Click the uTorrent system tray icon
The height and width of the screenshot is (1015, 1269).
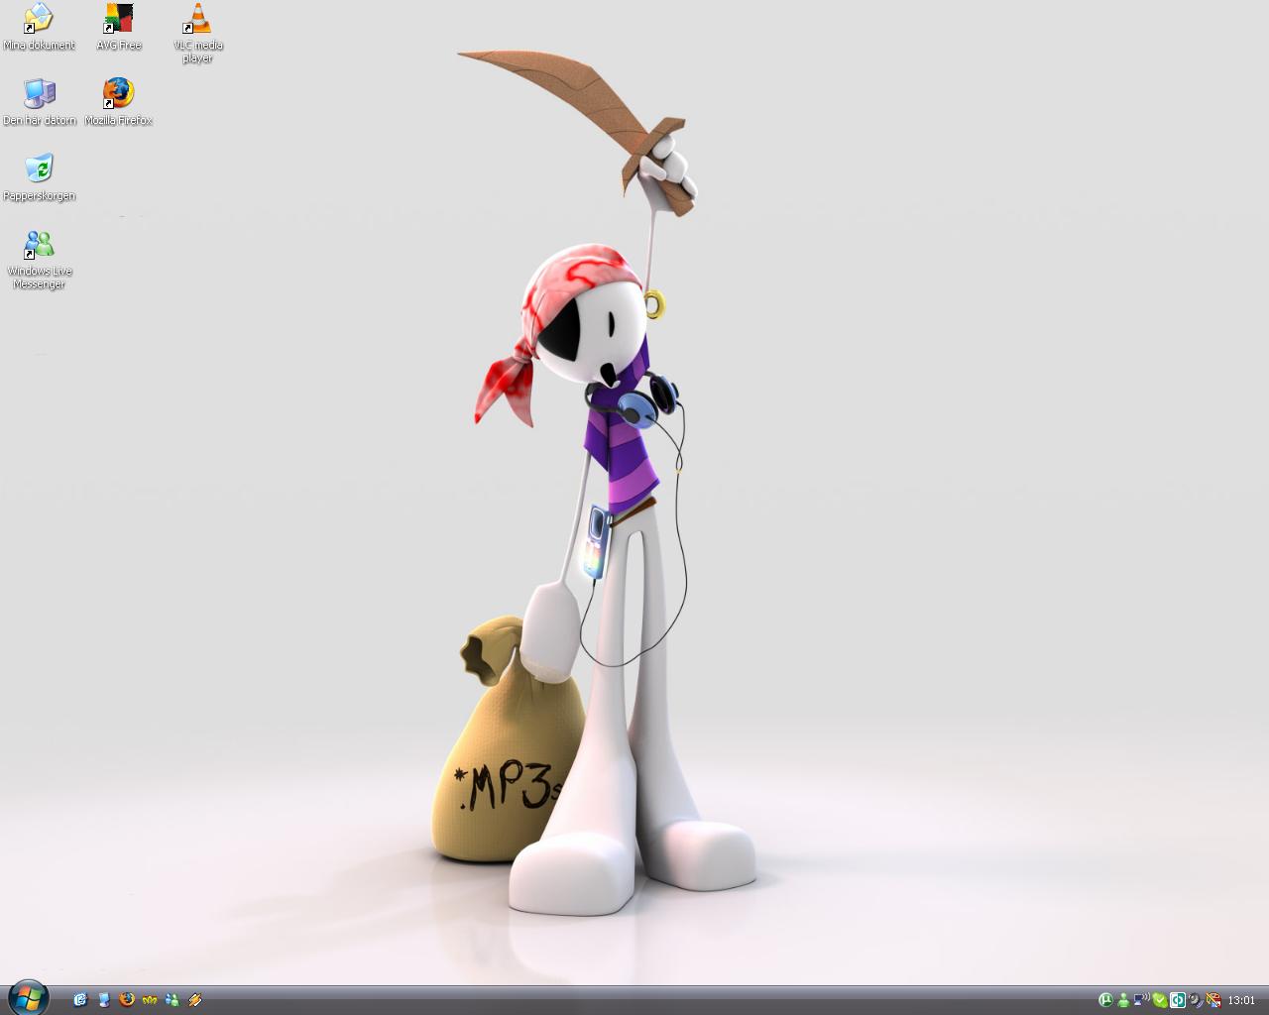click(1105, 1000)
